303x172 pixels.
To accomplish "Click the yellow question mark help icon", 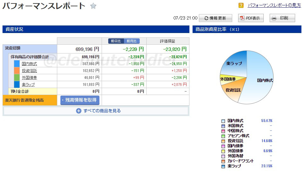I will pyautogui.click(x=241, y=5).
